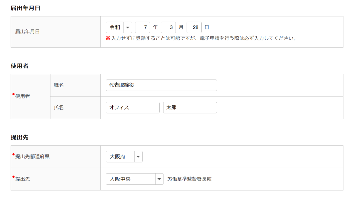Click the given name field 太郎

[190, 108]
